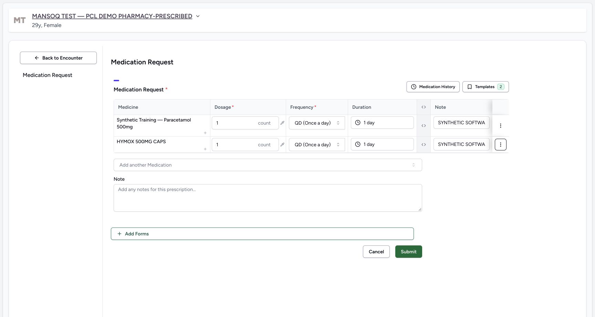
Task: Click the dosage field for HYMOX
Action: click(245, 145)
